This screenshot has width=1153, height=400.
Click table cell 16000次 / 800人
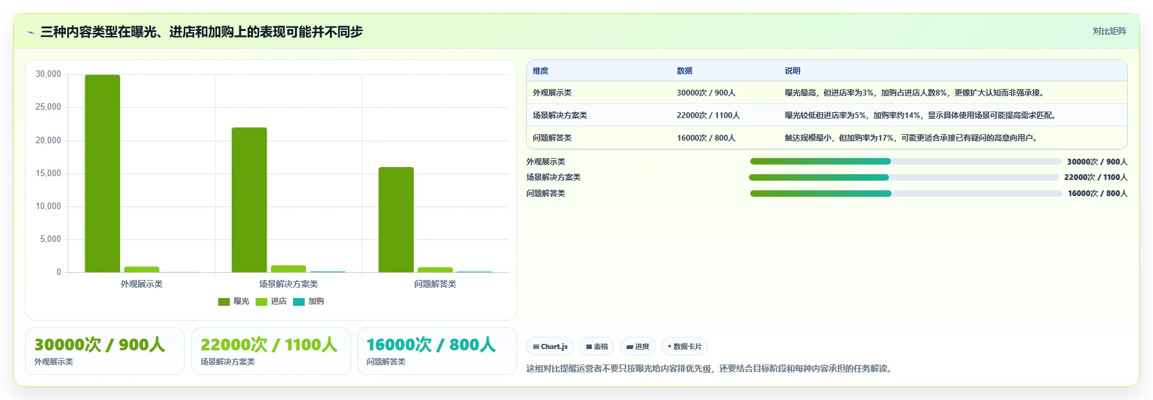pos(706,138)
